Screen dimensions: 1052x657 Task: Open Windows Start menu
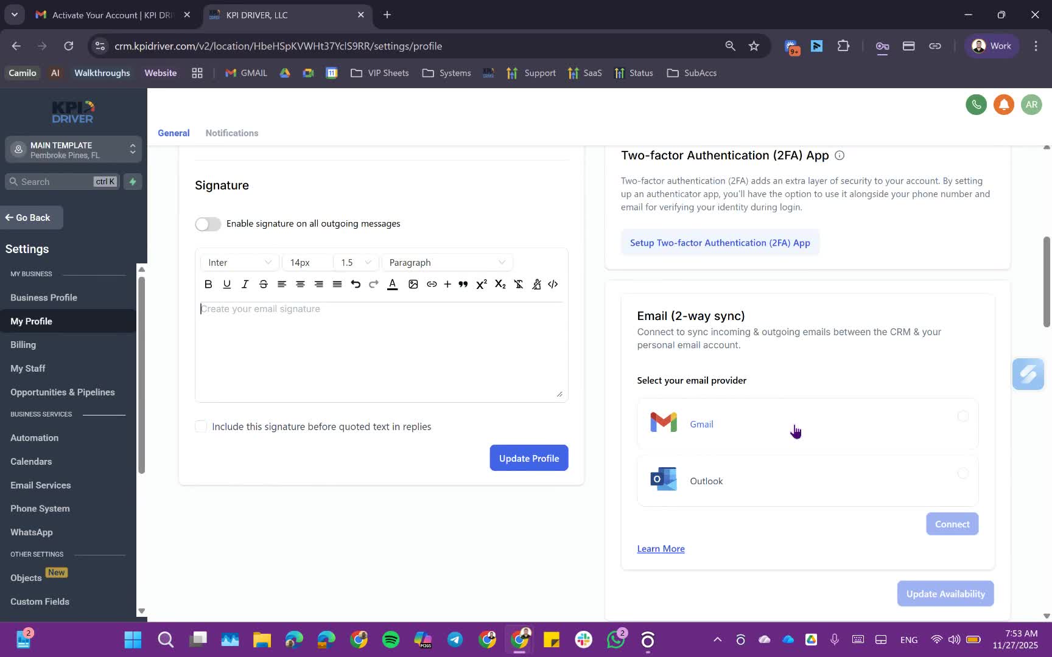133,639
